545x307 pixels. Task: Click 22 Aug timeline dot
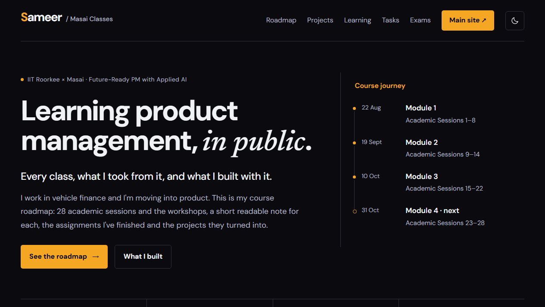355,108
